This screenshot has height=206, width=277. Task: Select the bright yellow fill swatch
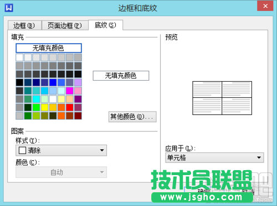pos(44,108)
